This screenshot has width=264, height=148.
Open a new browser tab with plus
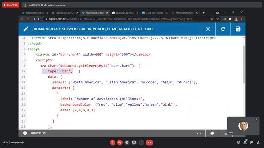point(203,13)
